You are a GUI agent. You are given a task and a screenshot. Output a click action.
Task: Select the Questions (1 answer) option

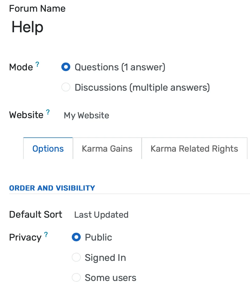click(66, 67)
